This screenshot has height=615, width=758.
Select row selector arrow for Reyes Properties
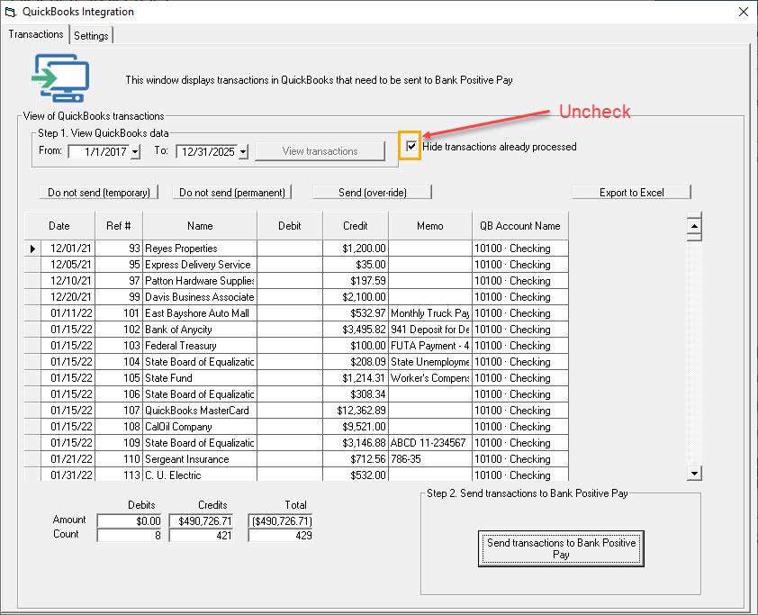pos(32,249)
